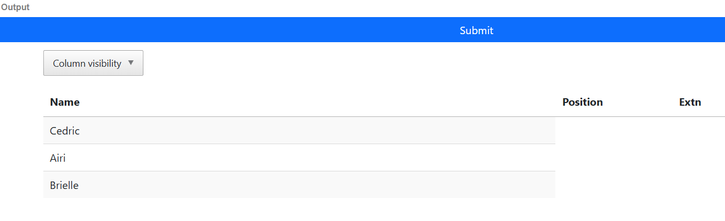Select the Cedric name cell
The width and height of the screenshot is (725, 221).
coord(65,131)
